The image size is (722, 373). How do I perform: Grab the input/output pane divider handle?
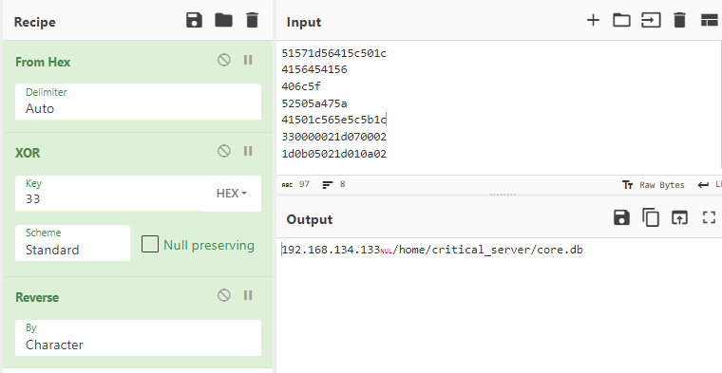[x=503, y=195]
